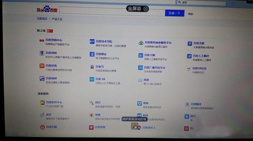
Task: Open the 百度灵犀 link
Action: click(199, 43)
